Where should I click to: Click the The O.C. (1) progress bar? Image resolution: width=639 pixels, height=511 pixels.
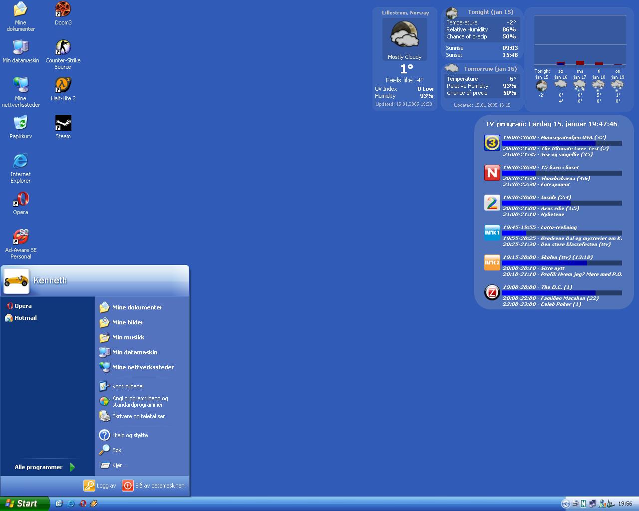562,293
